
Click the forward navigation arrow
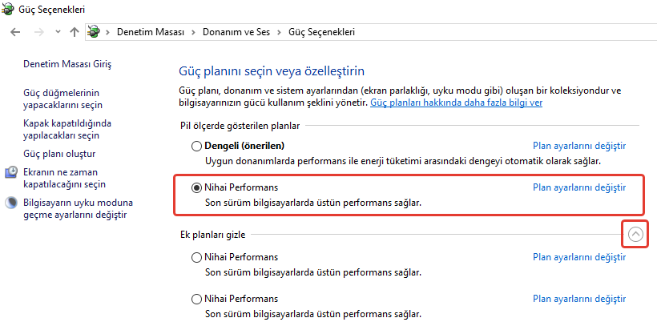[x=36, y=32]
